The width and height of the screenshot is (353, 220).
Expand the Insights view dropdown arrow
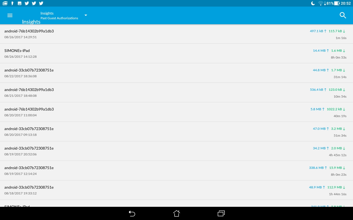click(x=86, y=15)
